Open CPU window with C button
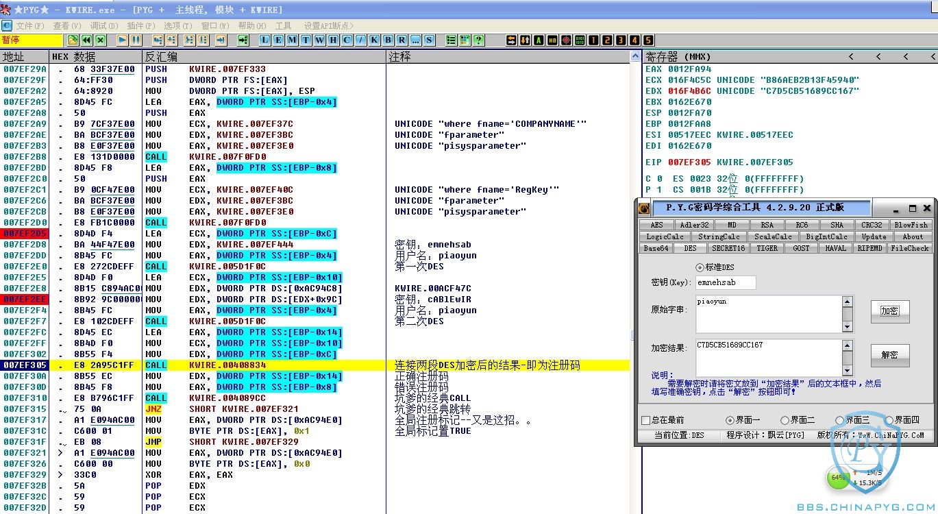 pyautogui.click(x=347, y=40)
